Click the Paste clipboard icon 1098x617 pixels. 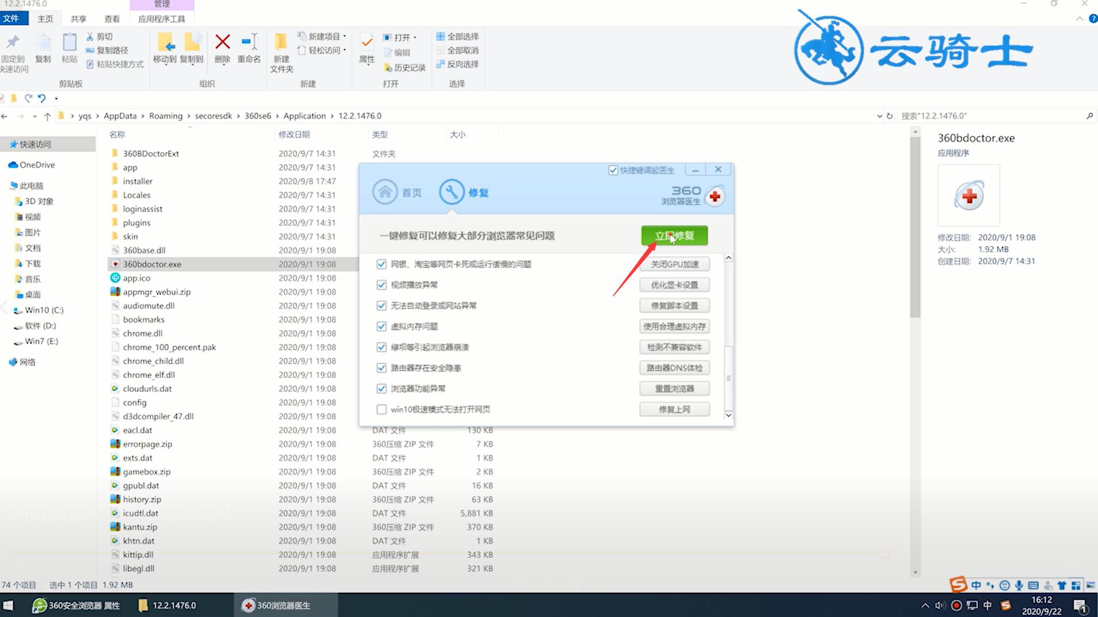pyautogui.click(x=69, y=42)
